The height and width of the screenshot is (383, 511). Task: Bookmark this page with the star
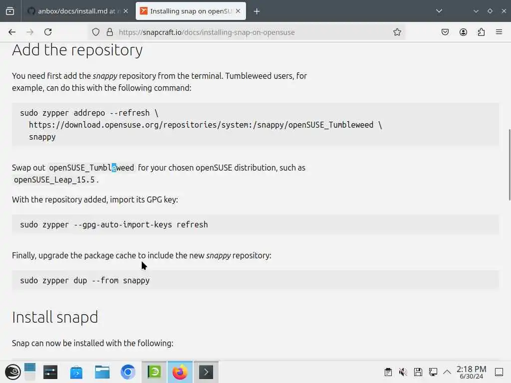pos(397,32)
